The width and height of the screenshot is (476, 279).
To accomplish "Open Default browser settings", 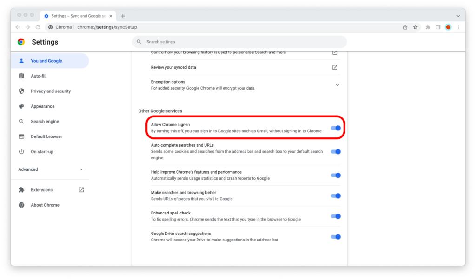I will click(x=50, y=137).
